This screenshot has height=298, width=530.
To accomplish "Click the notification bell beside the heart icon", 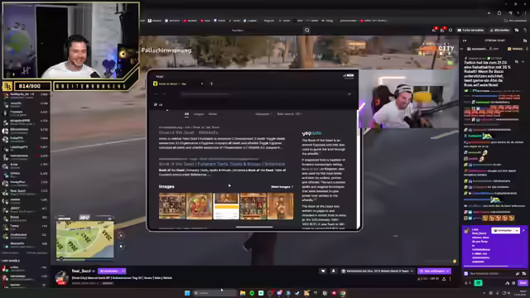I will click(x=333, y=271).
